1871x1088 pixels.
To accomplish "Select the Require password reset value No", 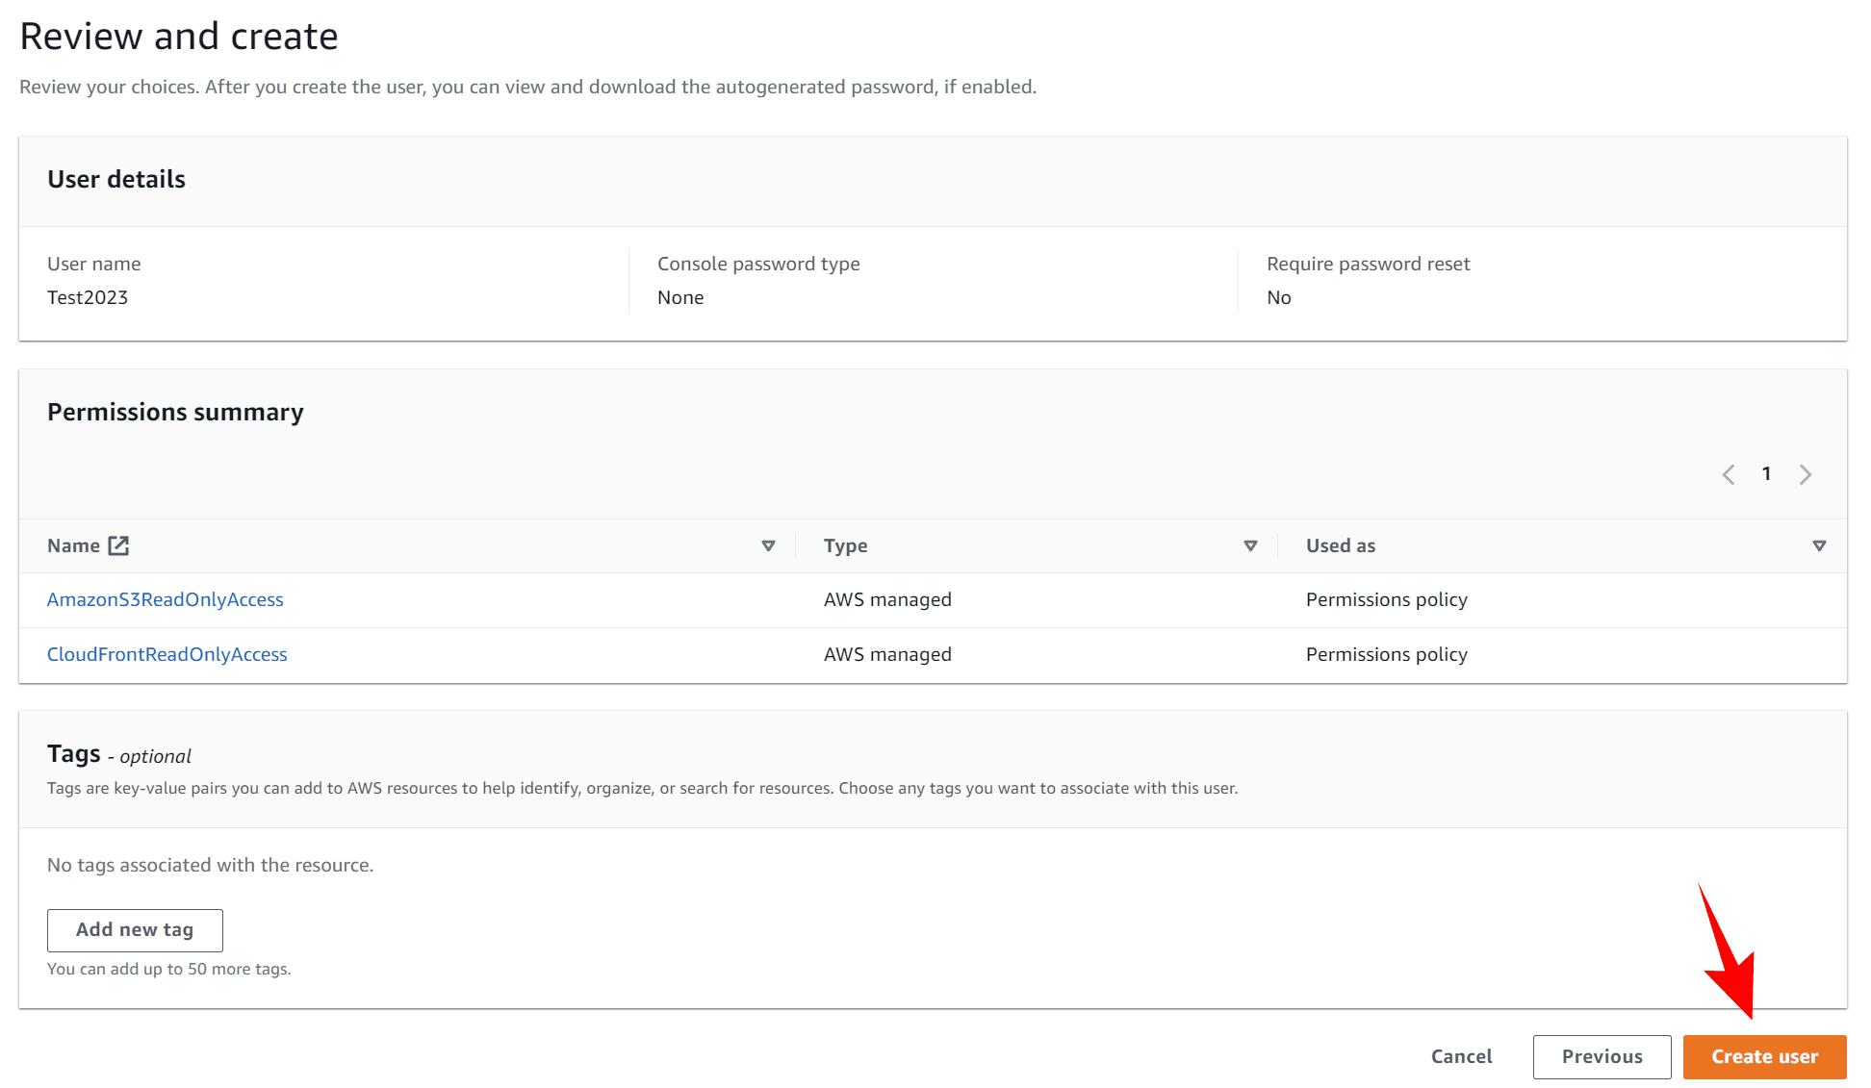I will point(1279,297).
